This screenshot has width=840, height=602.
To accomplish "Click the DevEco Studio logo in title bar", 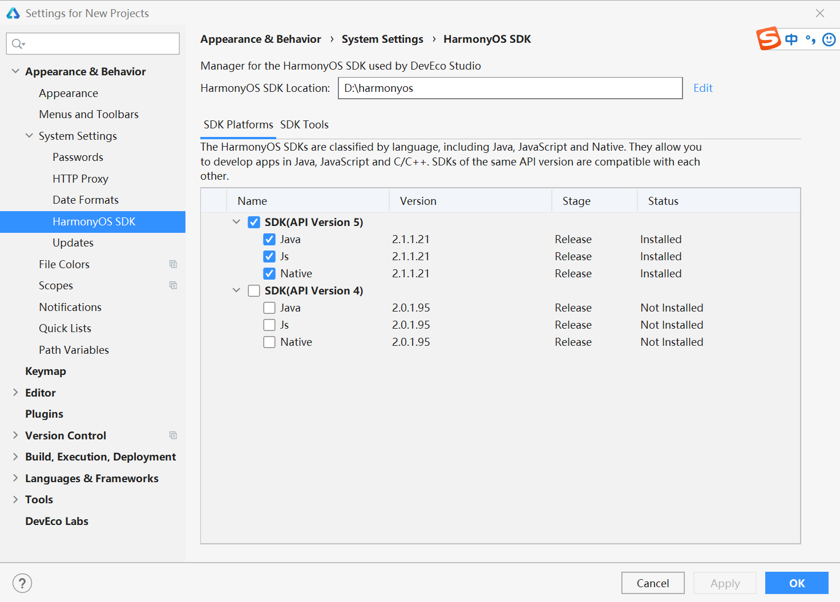I will pyautogui.click(x=13, y=13).
